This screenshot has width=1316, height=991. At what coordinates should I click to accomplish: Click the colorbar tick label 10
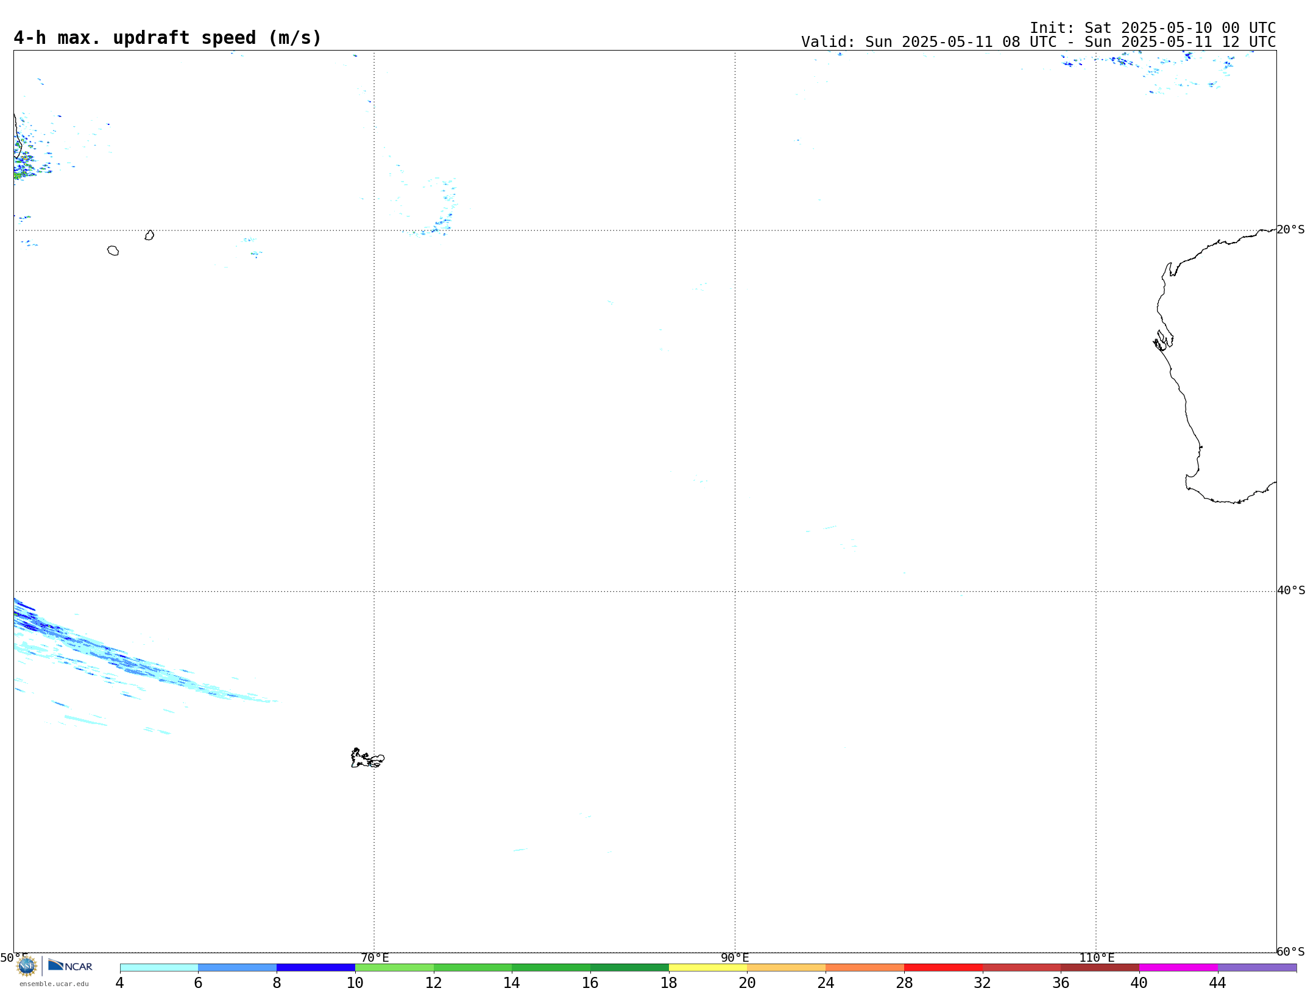(355, 982)
